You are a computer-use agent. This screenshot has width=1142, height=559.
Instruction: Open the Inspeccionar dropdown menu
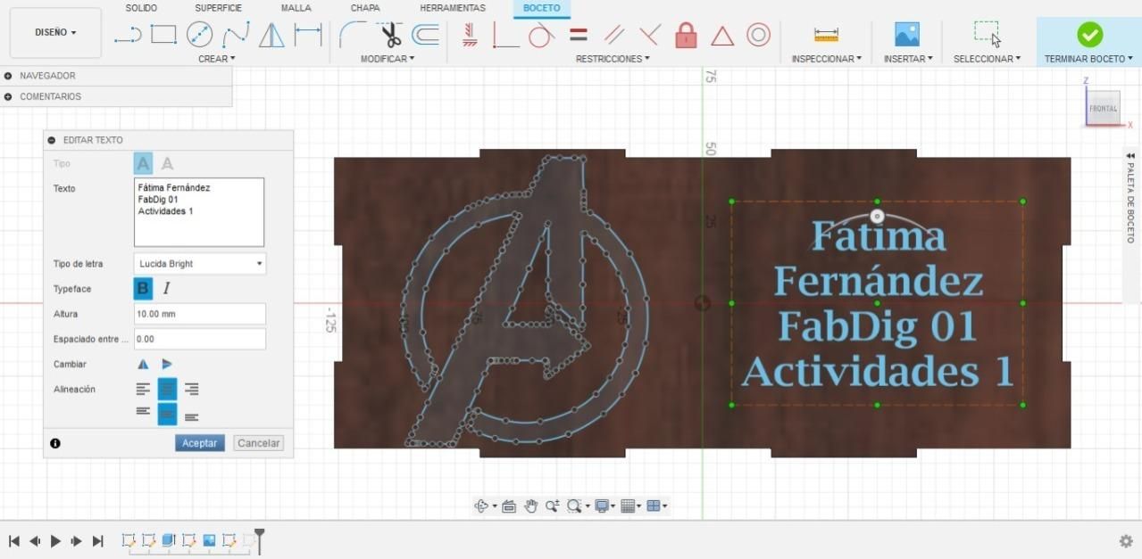(827, 59)
